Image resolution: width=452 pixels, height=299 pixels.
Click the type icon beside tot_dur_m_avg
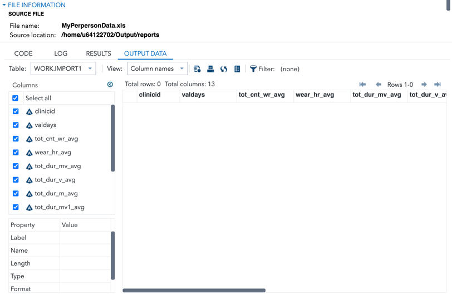point(29,194)
